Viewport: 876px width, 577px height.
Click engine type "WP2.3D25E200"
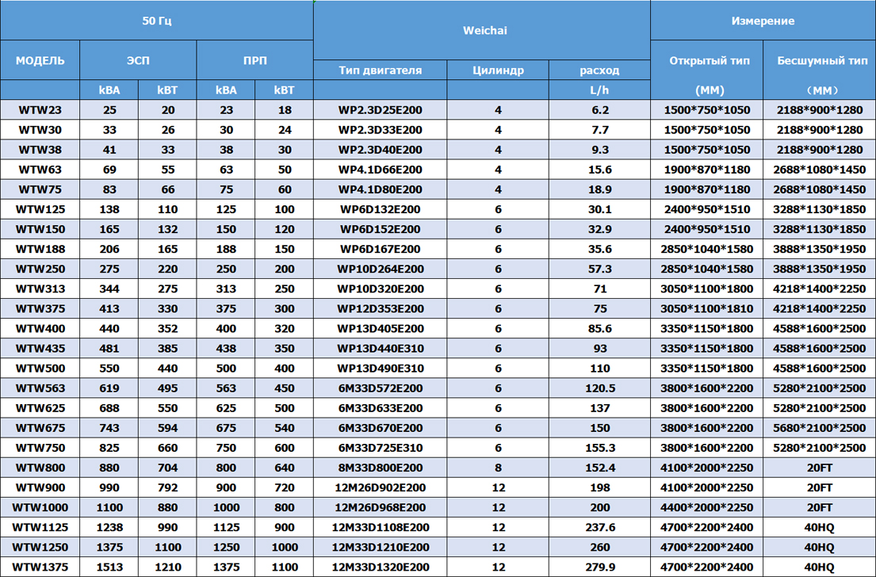[380, 110]
